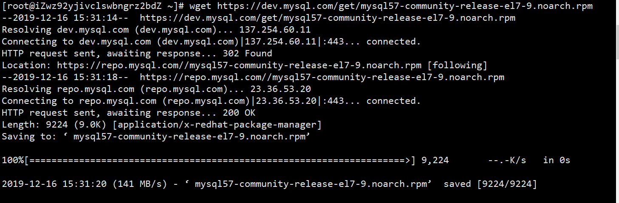This screenshot has width=619, height=203.
Task: Click the 9,224 byte count beside the progress bar
Action: 435,161
